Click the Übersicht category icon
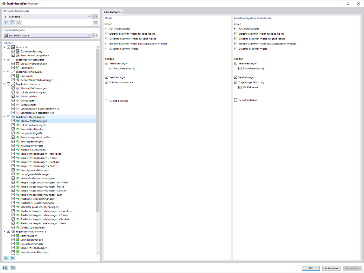Screen dimensions: 364x273 click(13, 47)
